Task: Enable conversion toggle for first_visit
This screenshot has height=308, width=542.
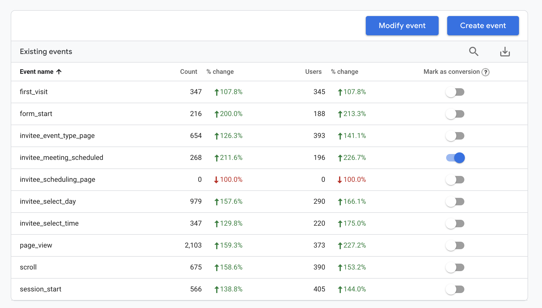Action: pos(455,92)
